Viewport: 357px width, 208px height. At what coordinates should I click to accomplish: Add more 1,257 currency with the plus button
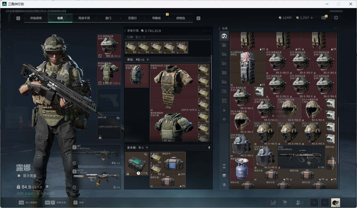coord(312,18)
